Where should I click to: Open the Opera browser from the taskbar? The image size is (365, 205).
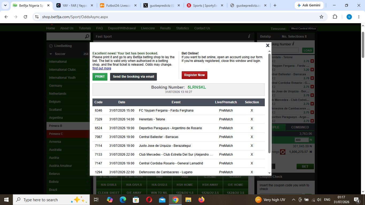click(149, 200)
